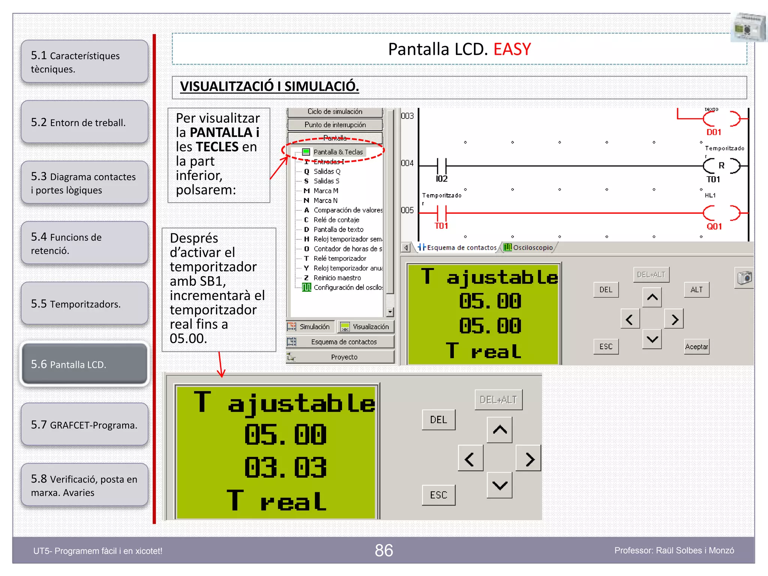Click down arrow on lower keypad

point(499,485)
